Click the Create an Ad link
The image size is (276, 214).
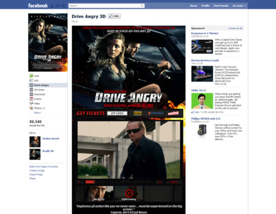coord(235,28)
